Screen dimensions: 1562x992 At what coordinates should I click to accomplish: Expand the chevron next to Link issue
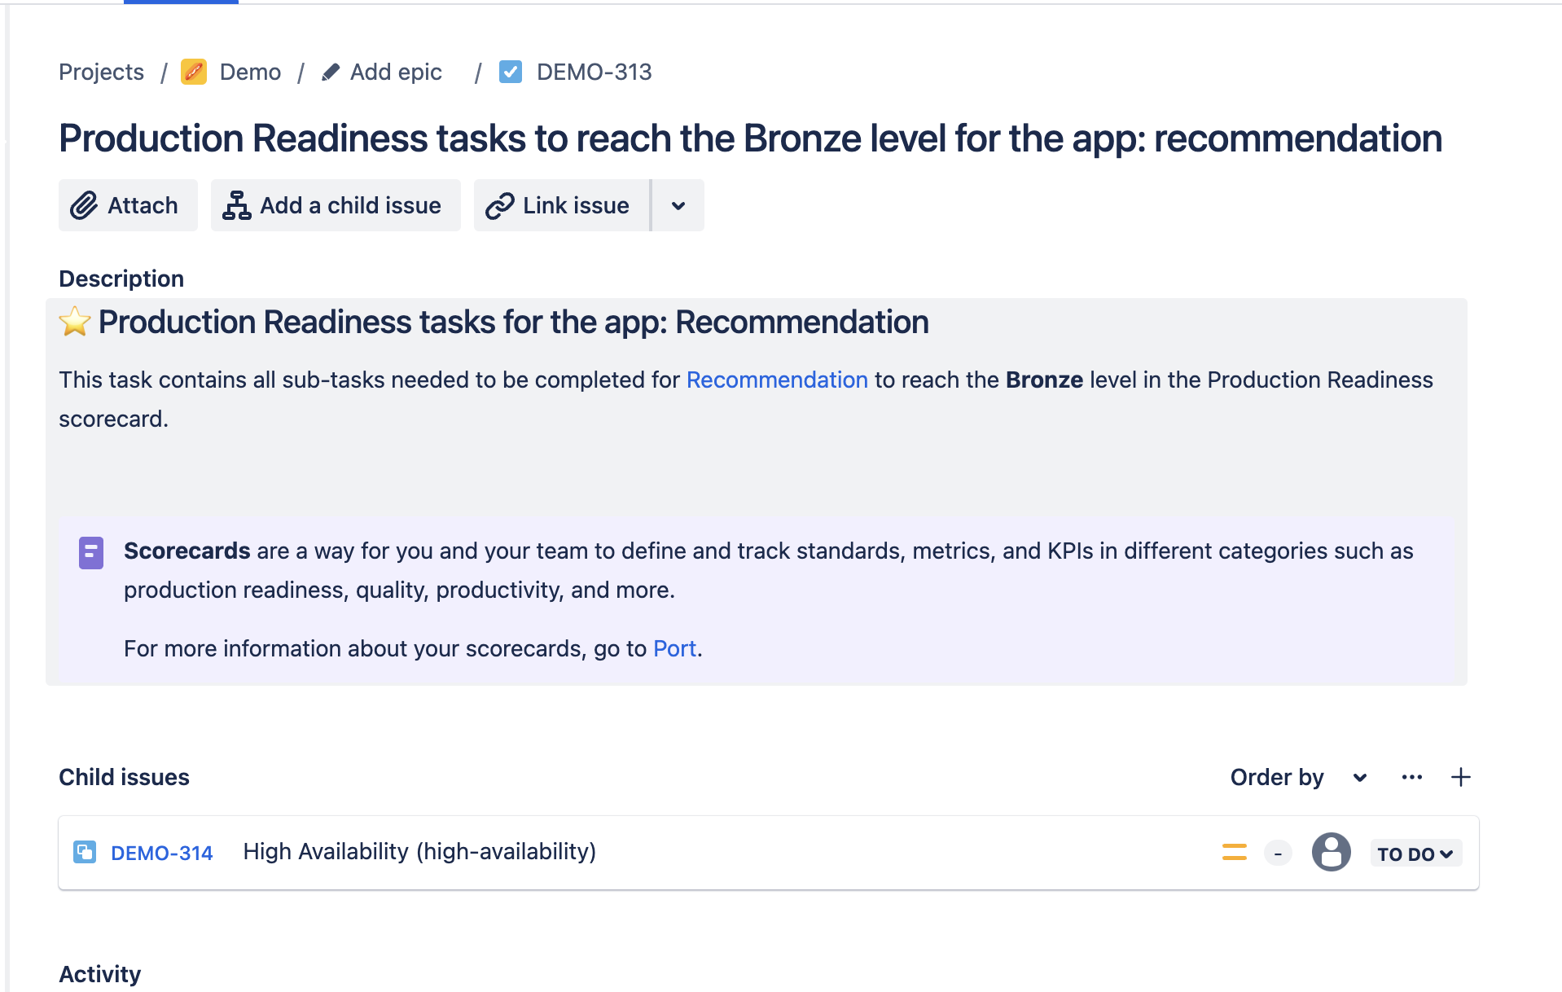[678, 205]
